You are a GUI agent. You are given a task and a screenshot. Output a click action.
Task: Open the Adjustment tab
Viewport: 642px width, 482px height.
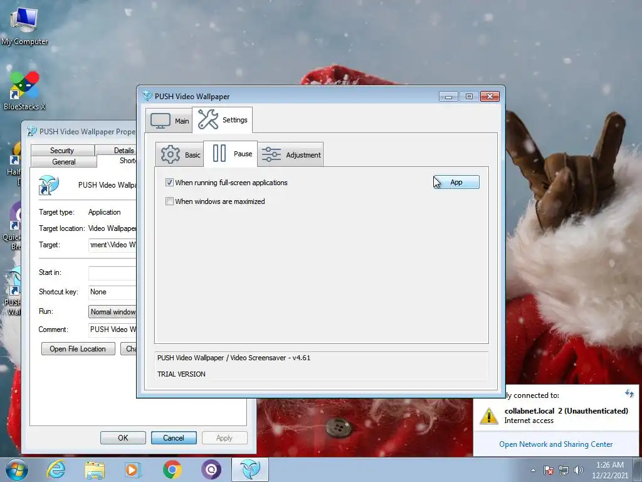click(290, 154)
